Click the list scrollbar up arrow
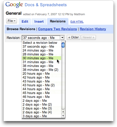This screenshot has width=117, height=127. point(63,112)
